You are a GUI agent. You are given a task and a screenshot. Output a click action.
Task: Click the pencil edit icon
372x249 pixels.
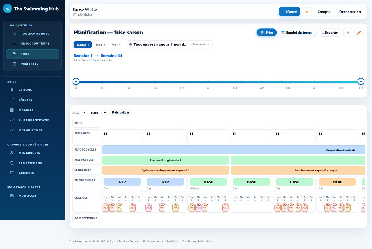coord(359,32)
